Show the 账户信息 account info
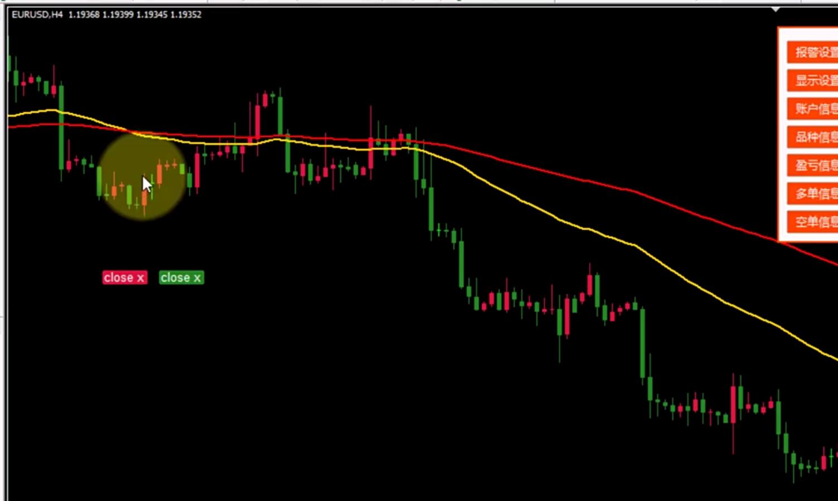 click(813, 109)
